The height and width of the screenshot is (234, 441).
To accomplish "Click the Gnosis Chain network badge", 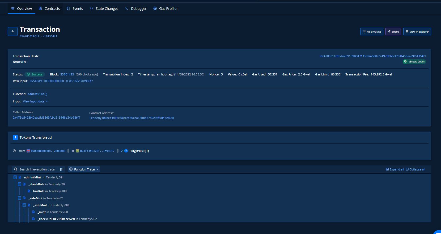I will tap(414, 62).
